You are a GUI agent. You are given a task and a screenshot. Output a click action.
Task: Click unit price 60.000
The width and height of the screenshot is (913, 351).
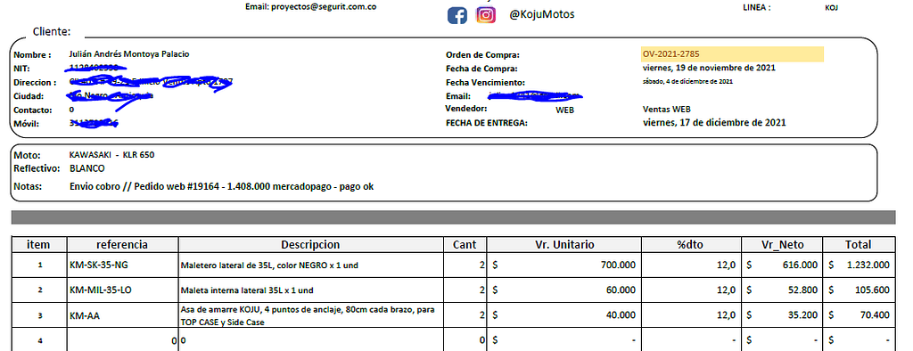click(621, 290)
